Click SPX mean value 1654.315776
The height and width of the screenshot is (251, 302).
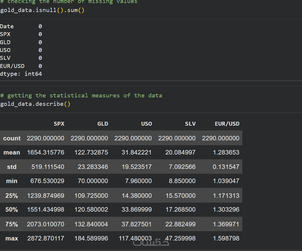[46, 152]
